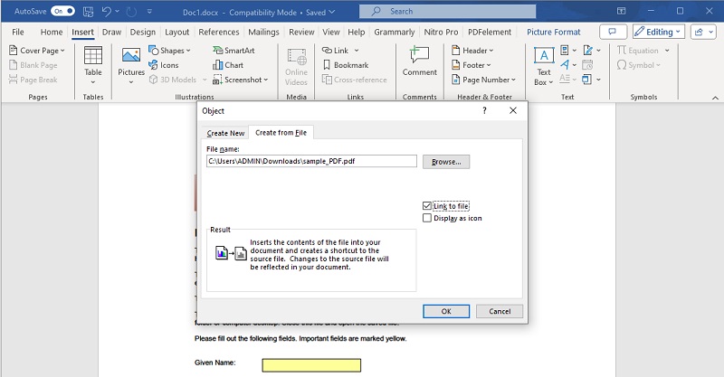Viewport: 724px width, 377px height.
Task: Click the Pictures icon
Action: point(131,56)
